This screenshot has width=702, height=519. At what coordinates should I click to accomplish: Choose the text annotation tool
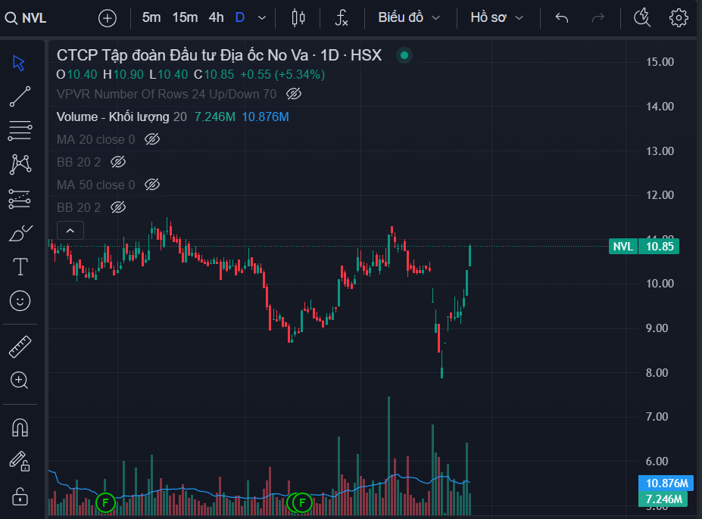pos(20,266)
